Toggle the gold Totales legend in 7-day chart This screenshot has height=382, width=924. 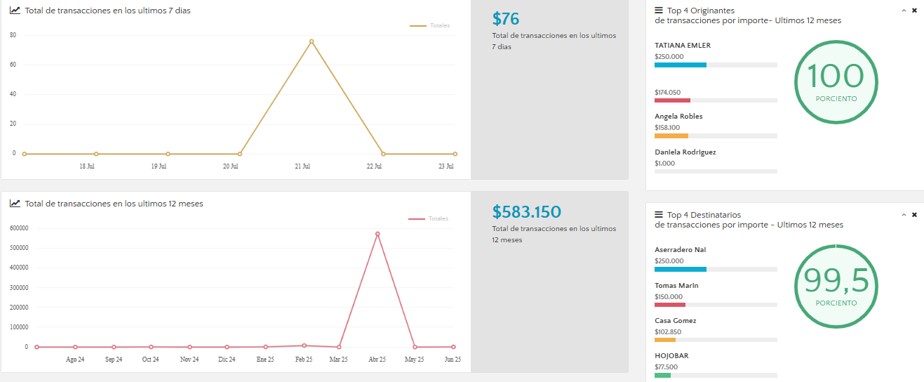(430, 25)
